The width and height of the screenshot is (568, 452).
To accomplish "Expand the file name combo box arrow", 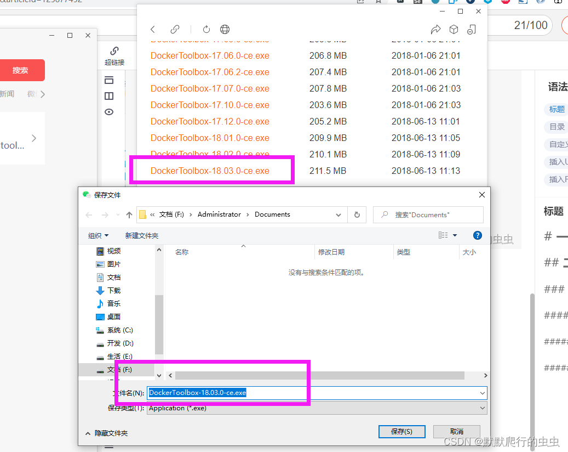I will click(483, 393).
